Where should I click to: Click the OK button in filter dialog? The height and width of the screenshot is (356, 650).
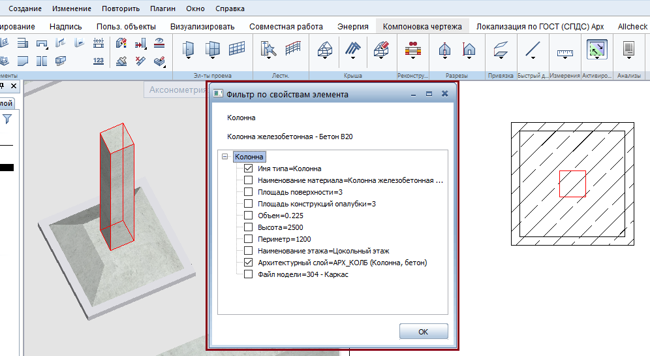(424, 332)
